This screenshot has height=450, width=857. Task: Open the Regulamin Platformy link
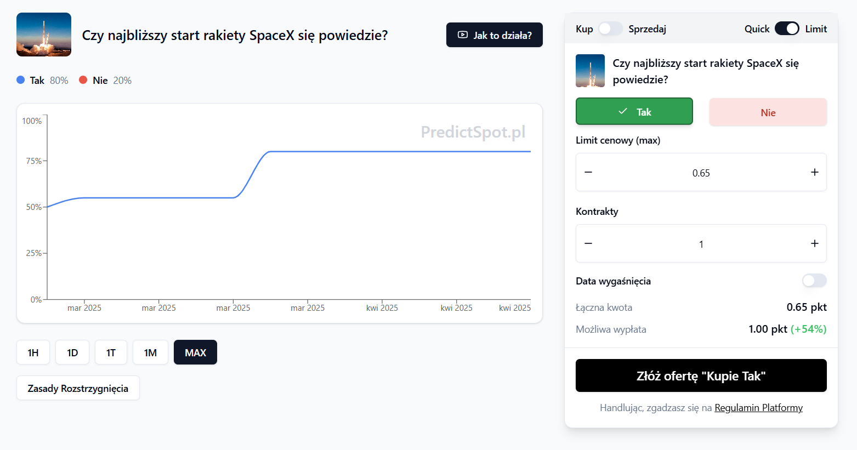pos(758,408)
